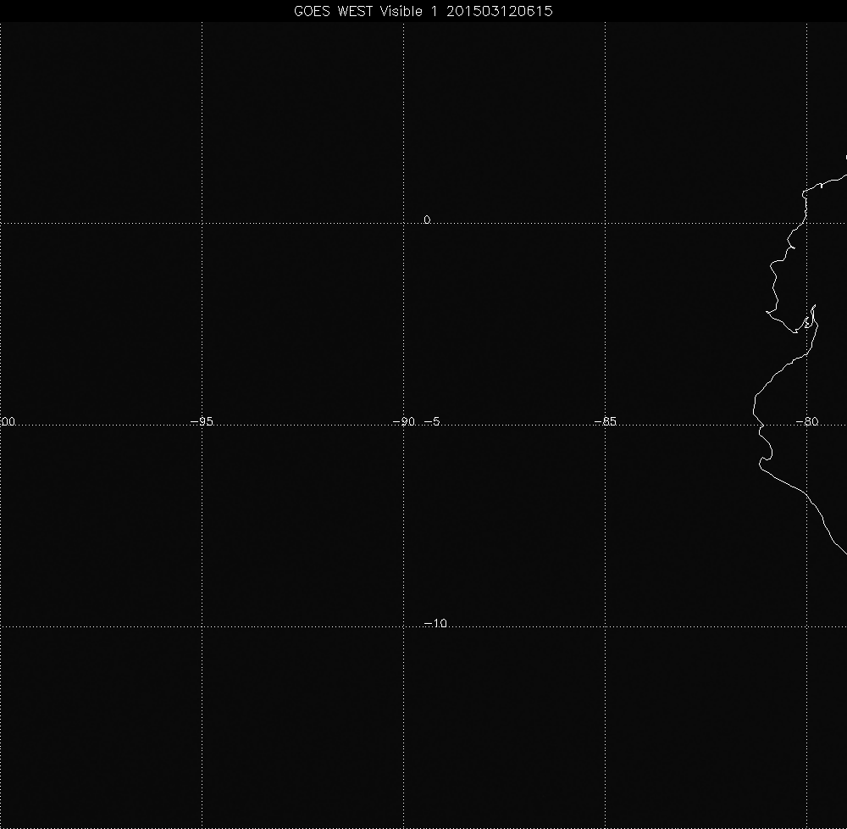Click grid intersection of 0 latitude and -85 longitude

(x=606, y=223)
